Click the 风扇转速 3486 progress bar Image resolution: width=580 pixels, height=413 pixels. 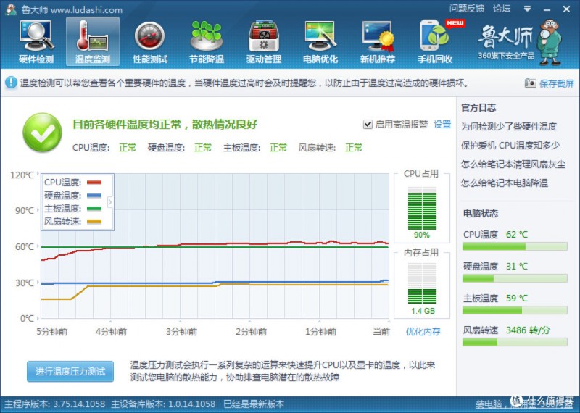(515, 342)
